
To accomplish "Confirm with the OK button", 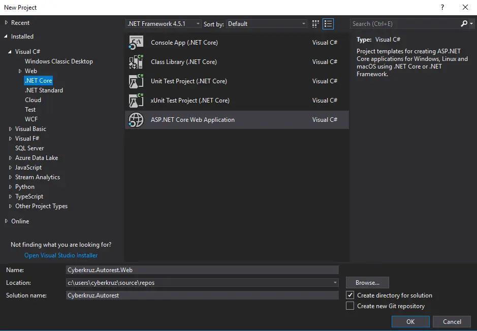I will pyautogui.click(x=410, y=321).
